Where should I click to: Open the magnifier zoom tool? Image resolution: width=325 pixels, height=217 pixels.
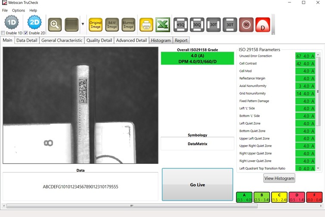pos(55,25)
